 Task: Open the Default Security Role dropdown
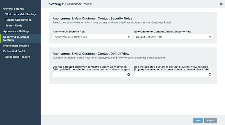pyautogui.click(x=174, y=37)
